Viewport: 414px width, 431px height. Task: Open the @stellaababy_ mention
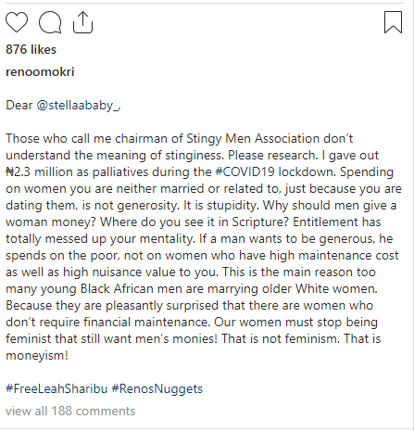78,106
